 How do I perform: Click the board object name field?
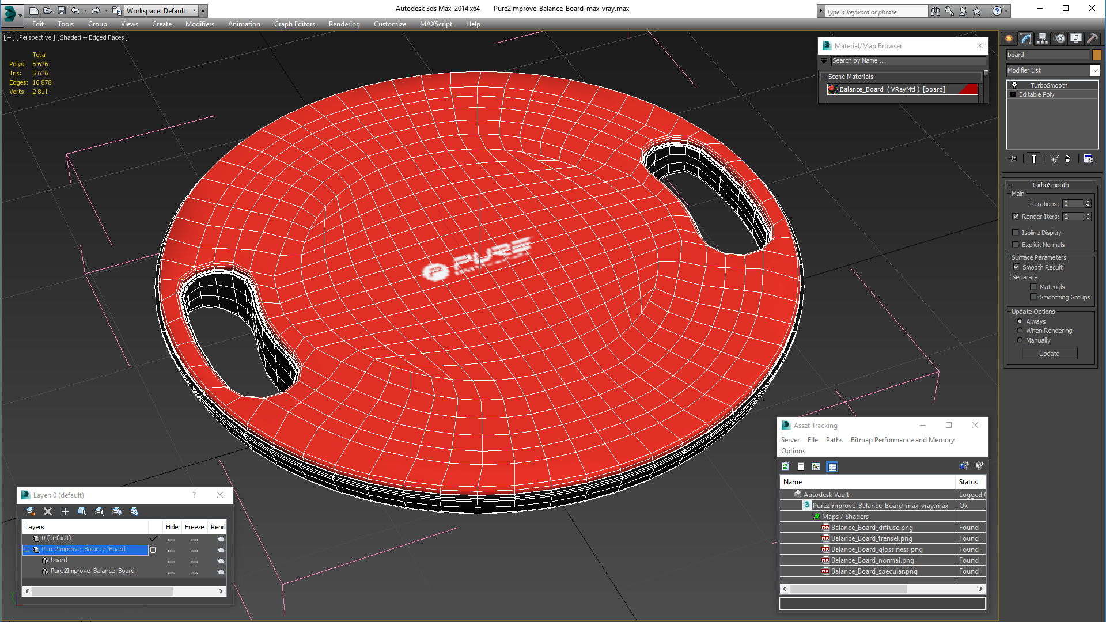click(1048, 55)
